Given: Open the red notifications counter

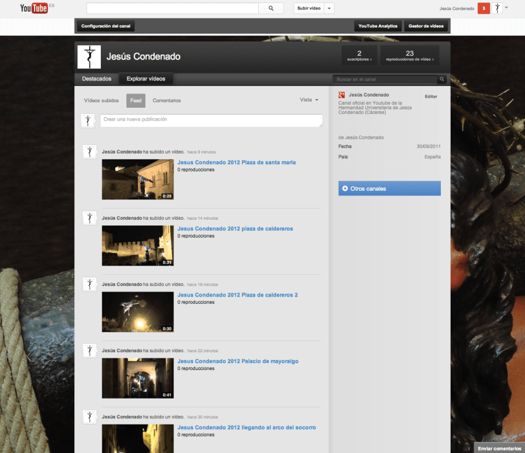Looking at the screenshot, I should pyautogui.click(x=484, y=9).
